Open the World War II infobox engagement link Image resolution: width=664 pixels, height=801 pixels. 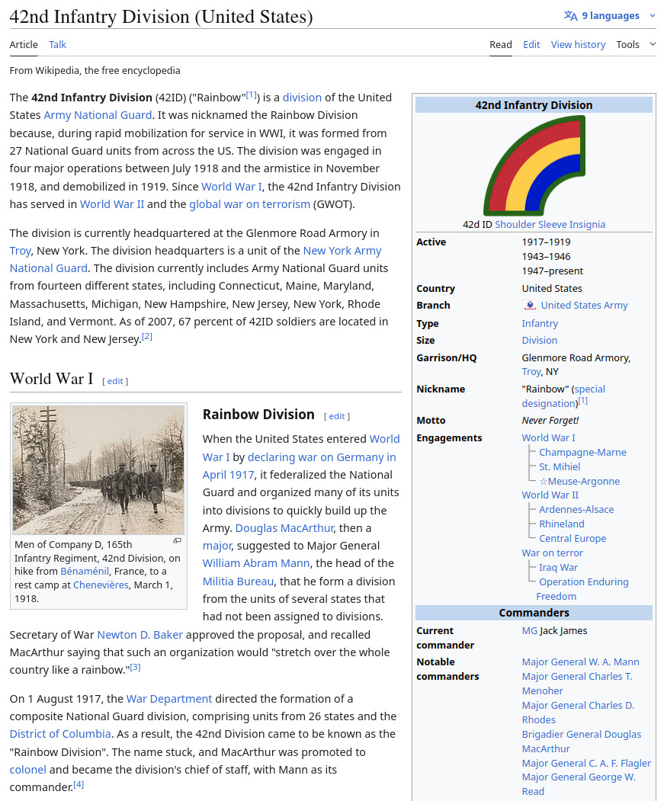coord(550,495)
